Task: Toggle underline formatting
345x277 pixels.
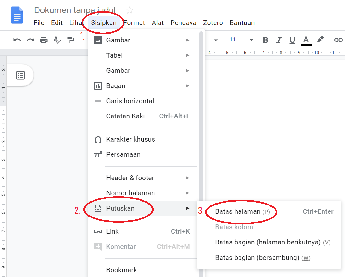Action: tap(292, 40)
